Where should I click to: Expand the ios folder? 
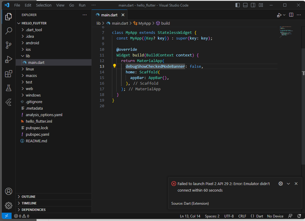pyautogui.click(x=53, y=49)
